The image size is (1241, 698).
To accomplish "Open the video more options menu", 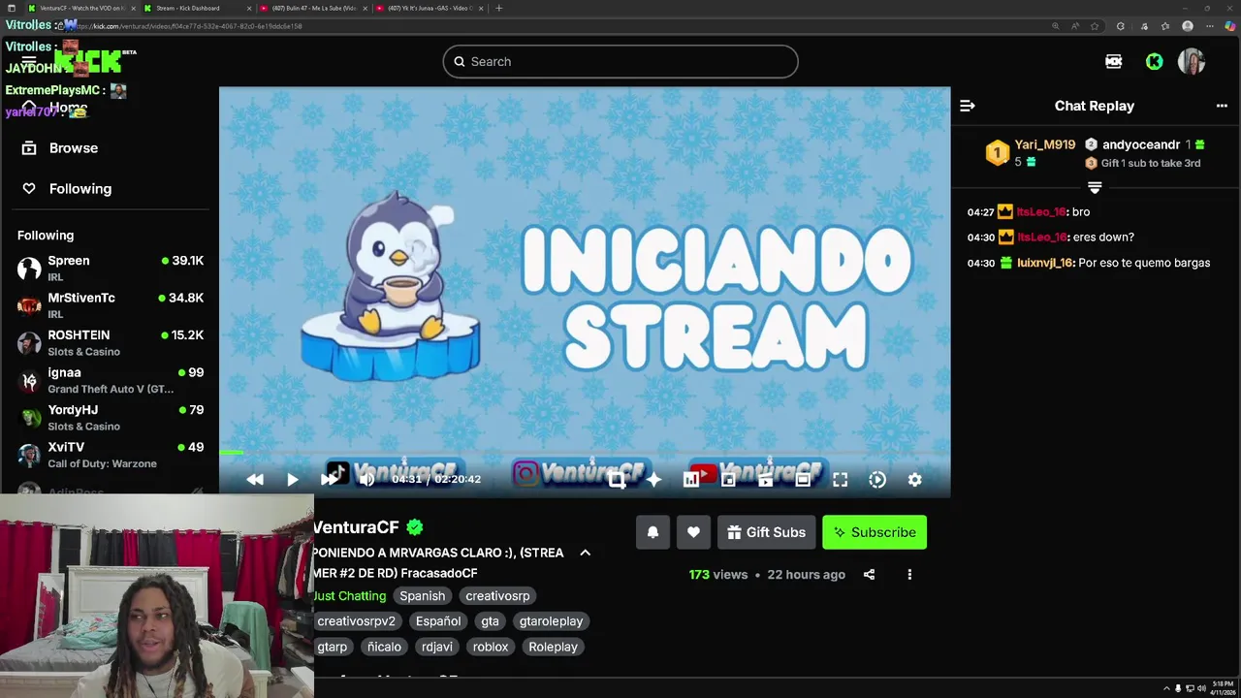I will 909,574.
